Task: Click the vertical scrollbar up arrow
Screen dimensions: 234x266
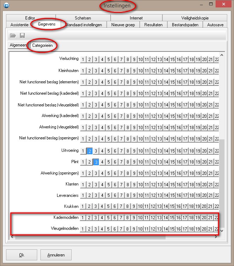Action: click(222, 55)
